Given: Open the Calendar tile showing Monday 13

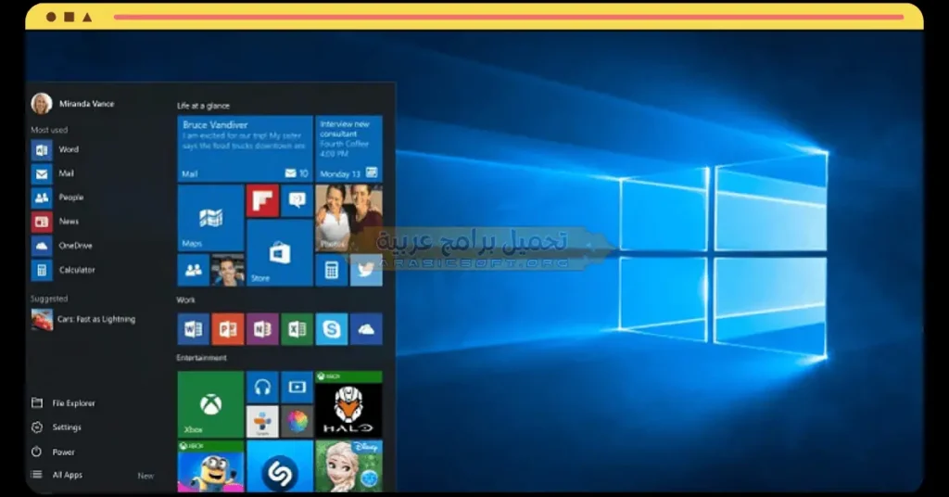Looking at the screenshot, I should click(348, 149).
